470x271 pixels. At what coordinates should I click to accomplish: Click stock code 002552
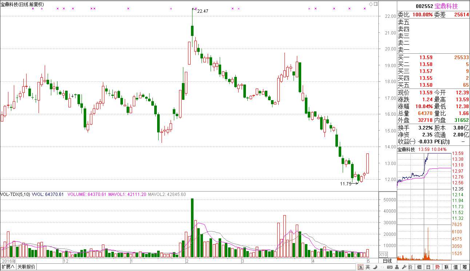pyautogui.click(x=424, y=7)
